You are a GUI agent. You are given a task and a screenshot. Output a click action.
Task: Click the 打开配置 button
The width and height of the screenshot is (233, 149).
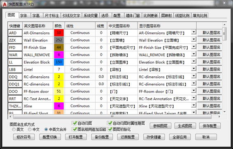click(x=76, y=137)
